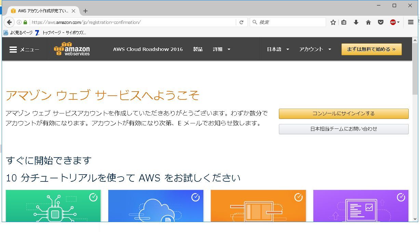
Task: Click the address bar URL field
Action: pyautogui.click(x=132, y=22)
